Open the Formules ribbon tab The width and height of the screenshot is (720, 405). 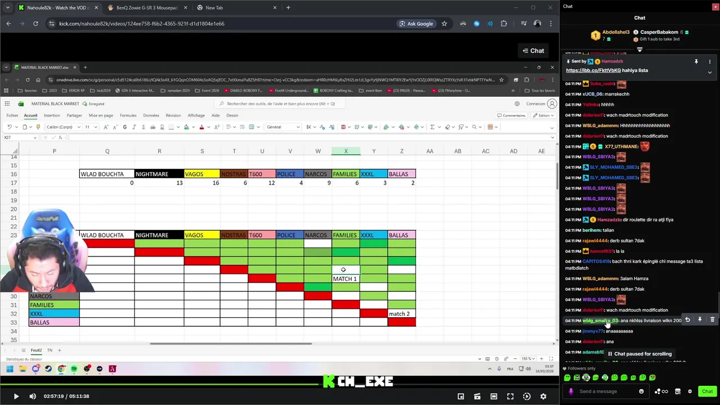[128, 115]
